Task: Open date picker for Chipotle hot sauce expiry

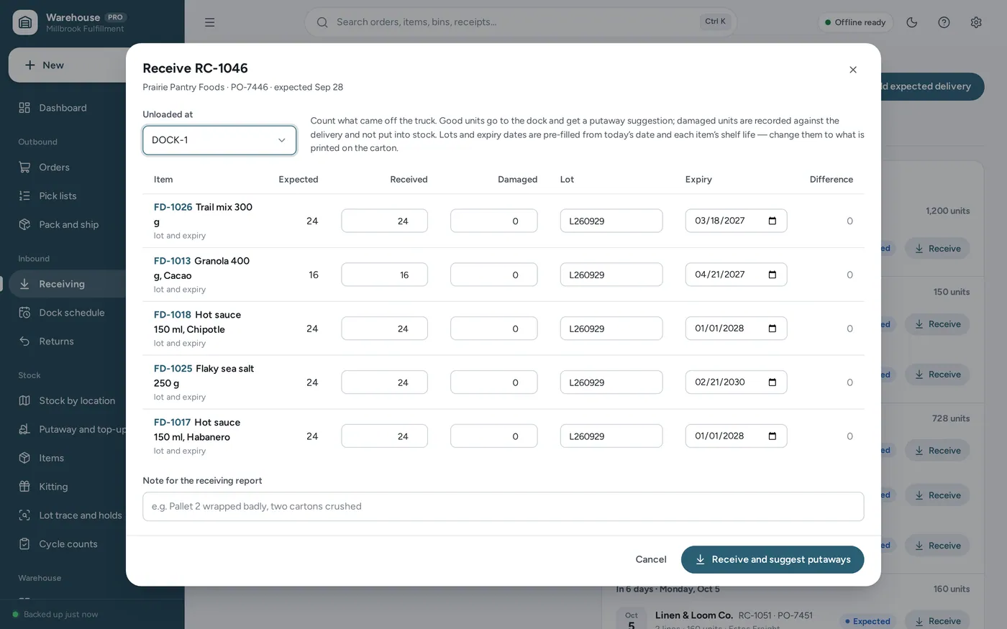Action: [773, 329]
